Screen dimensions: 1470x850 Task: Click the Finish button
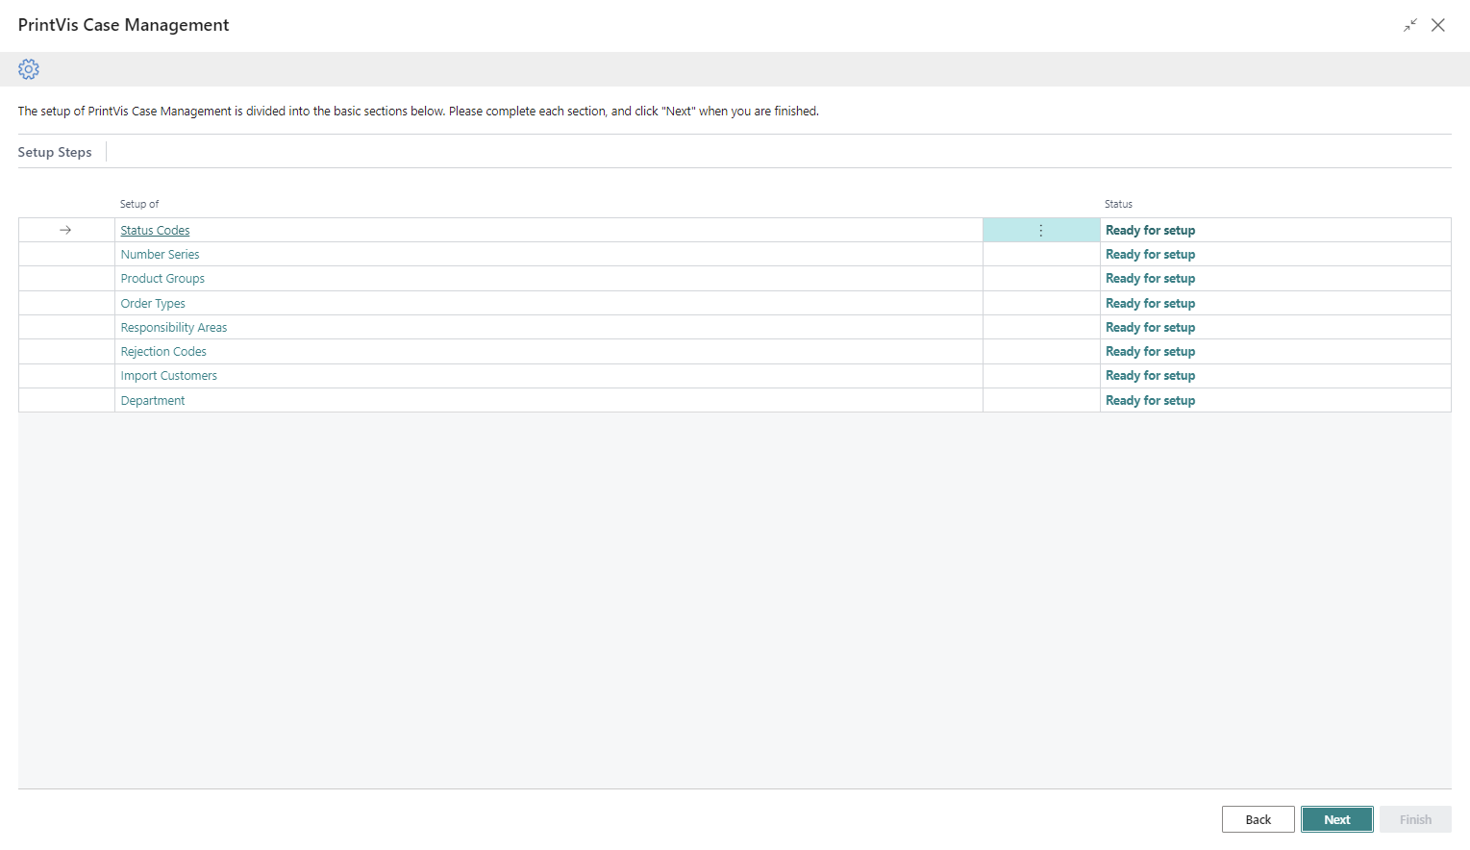[x=1415, y=819]
